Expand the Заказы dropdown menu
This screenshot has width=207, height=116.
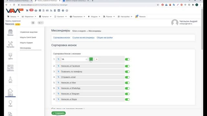[13, 16]
